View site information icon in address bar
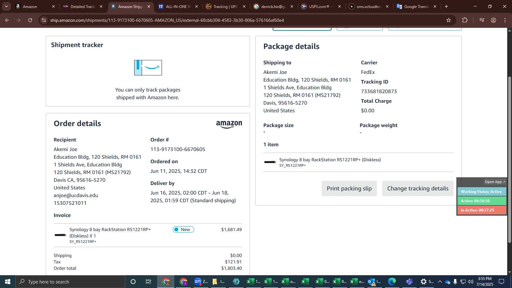This screenshot has width=512, height=288. 44,20
